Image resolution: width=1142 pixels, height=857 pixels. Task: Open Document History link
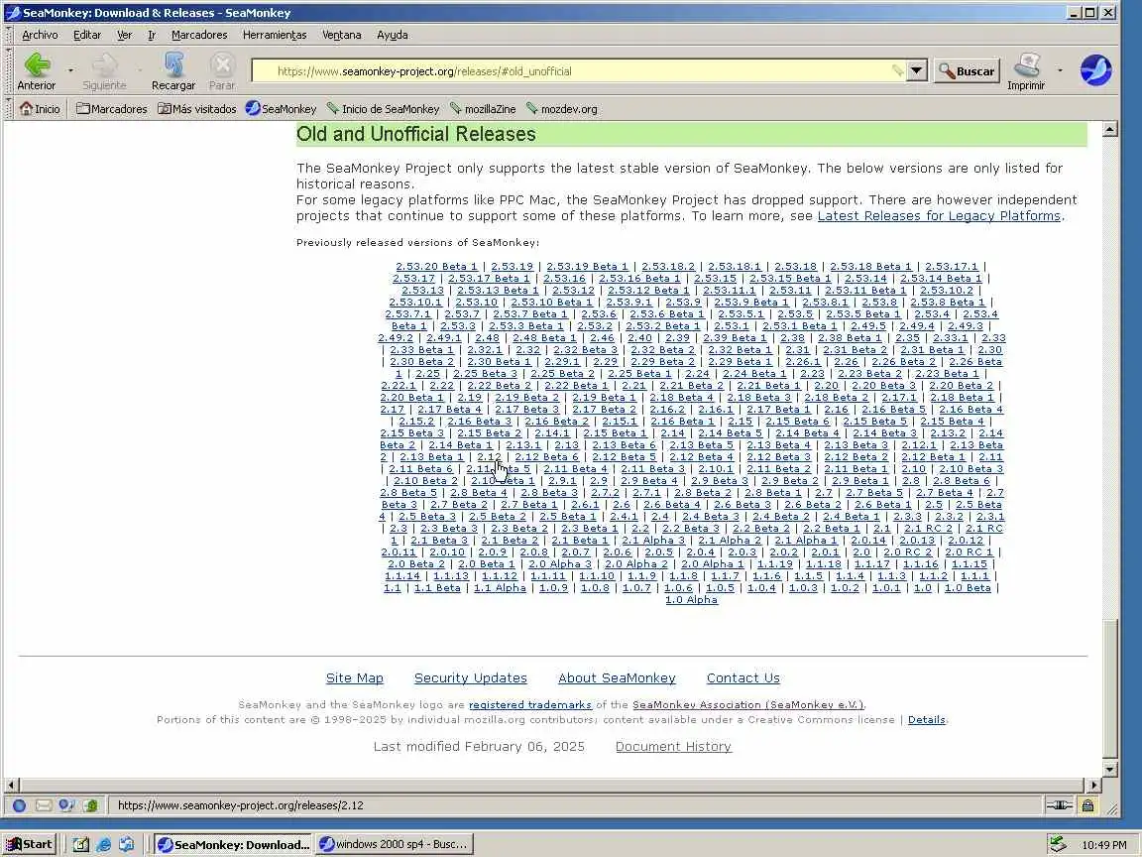tap(673, 746)
